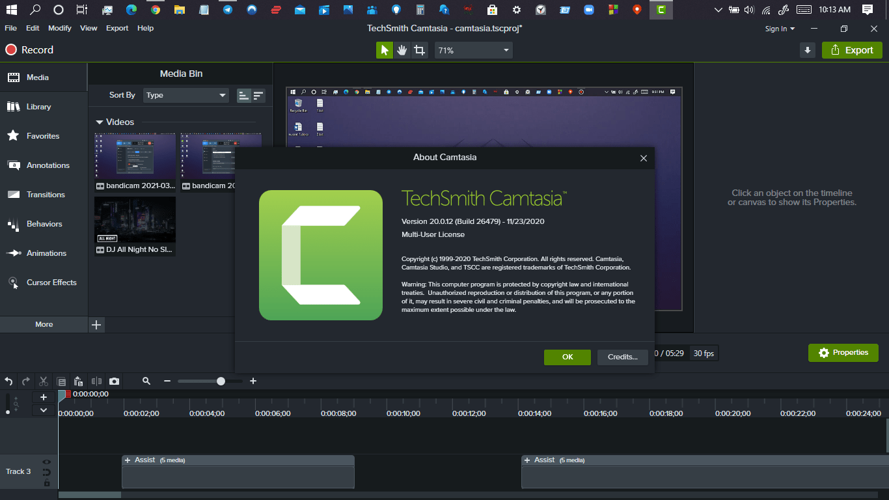Click the download arrow icon beside Export
Viewport: 889px width, 500px height.
tap(808, 50)
